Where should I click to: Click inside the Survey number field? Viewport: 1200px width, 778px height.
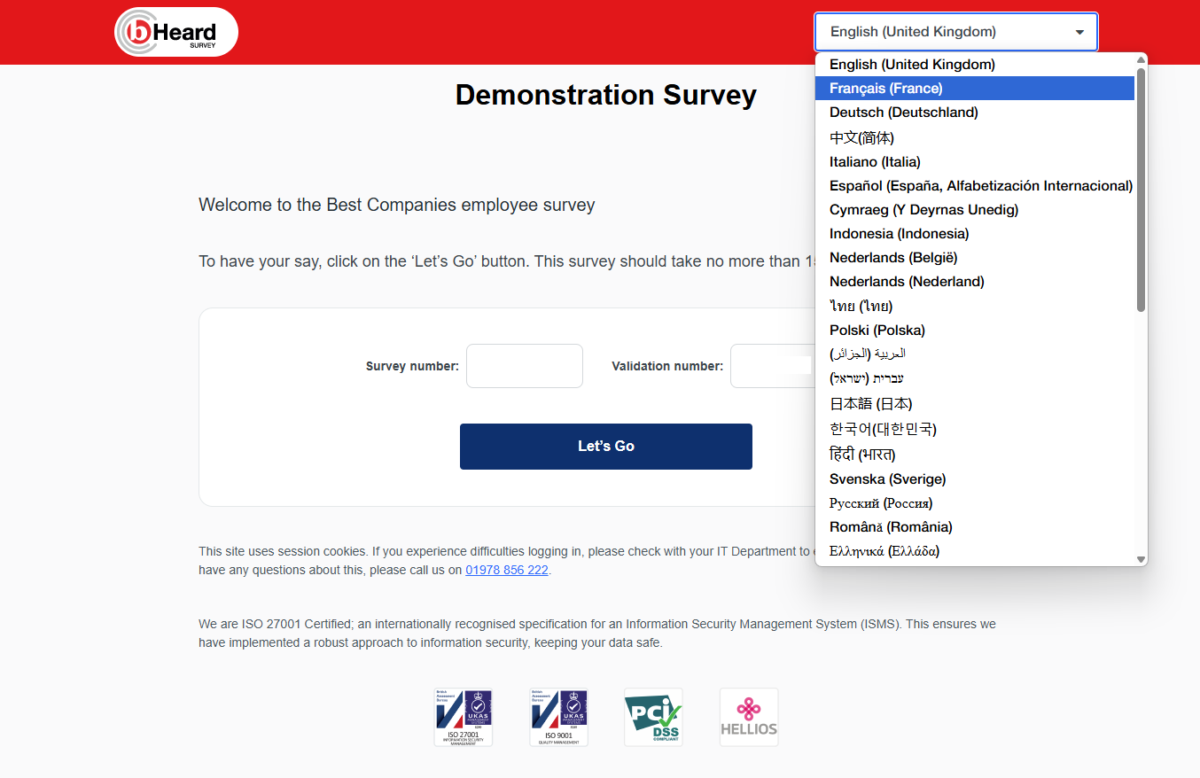(524, 365)
